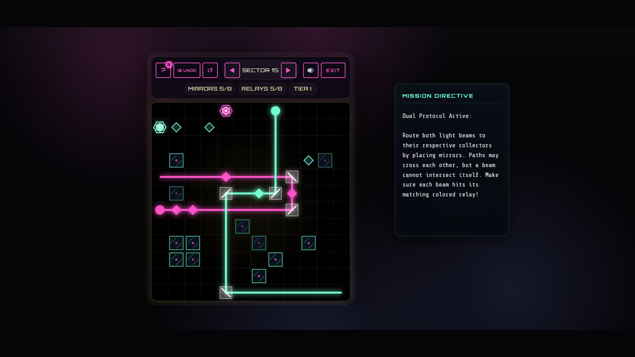Click the first lit pink relay after emitter
The image size is (635, 357).
pyautogui.click(x=176, y=210)
